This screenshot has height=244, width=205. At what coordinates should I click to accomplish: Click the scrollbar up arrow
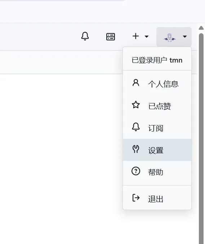click(x=201, y=28)
